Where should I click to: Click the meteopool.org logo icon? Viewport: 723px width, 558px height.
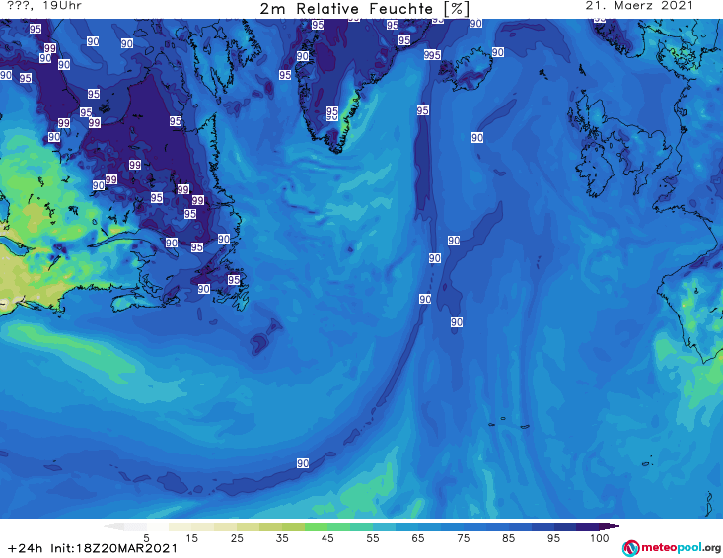click(x=630, y=548)
